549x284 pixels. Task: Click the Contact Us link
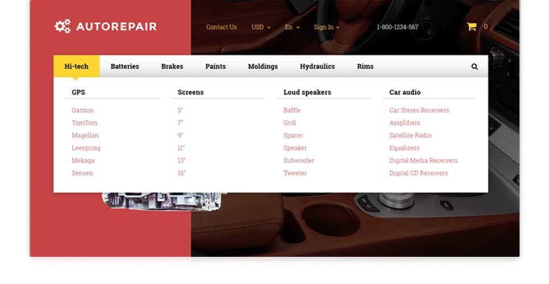pos(221,27)
